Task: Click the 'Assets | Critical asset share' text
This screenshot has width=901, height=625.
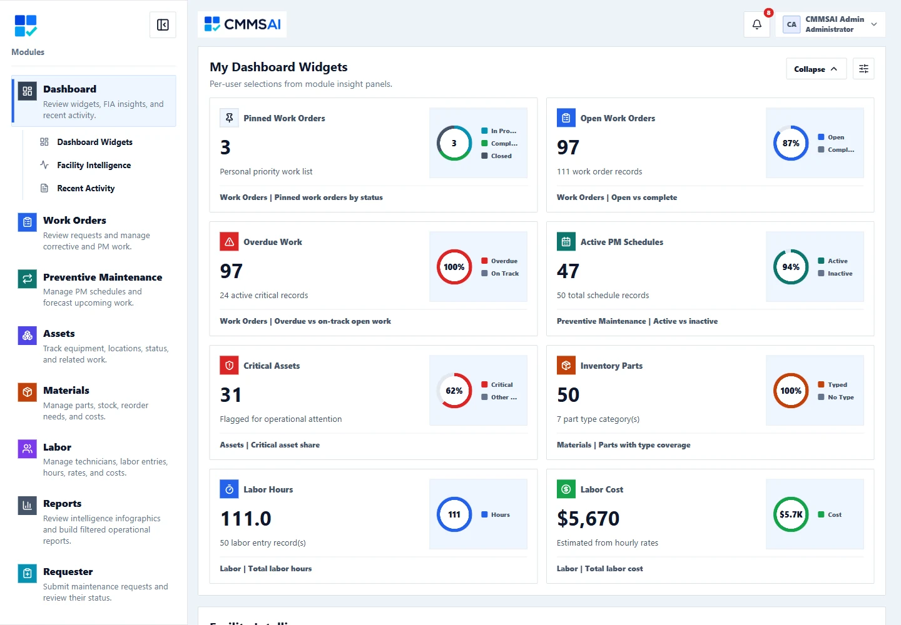Action: click(x=270, y=445)
